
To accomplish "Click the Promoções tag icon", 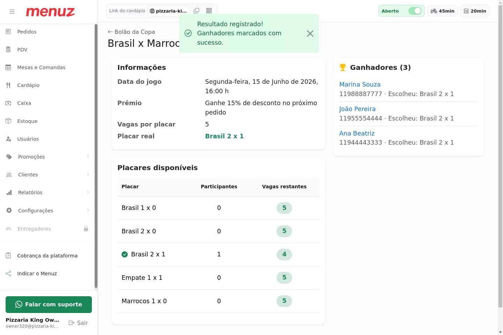I will click(9, 156).
